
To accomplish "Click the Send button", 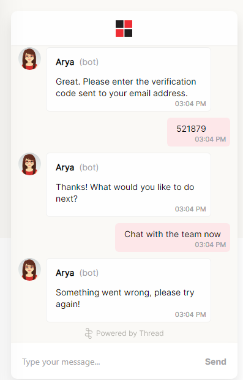I will click(215, 362).
